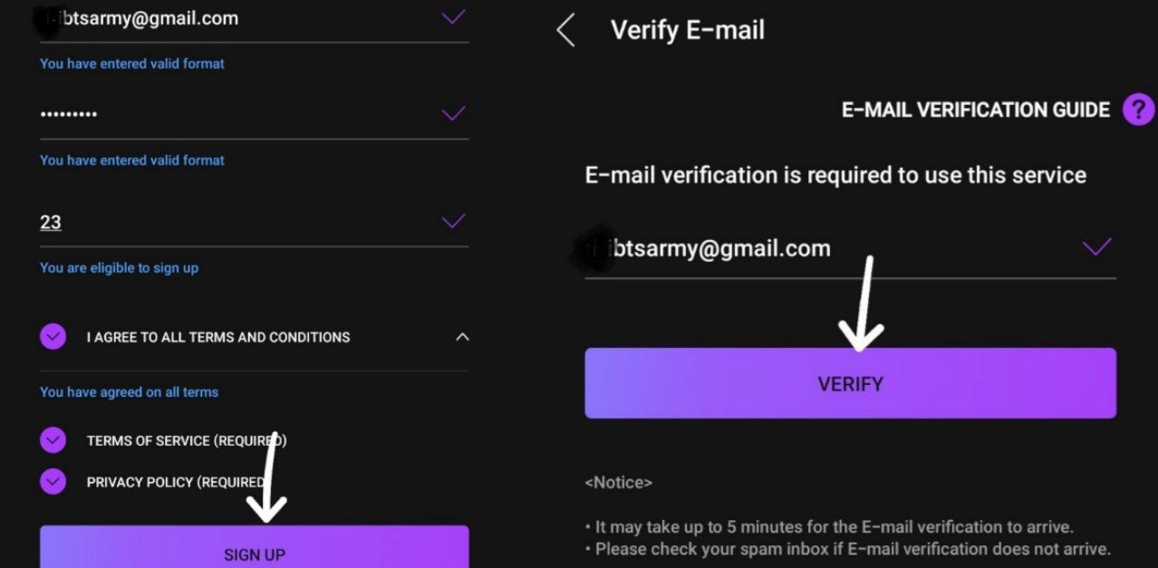The width and height of the screenshot is (1158, 568).
Task: Open the purple question mark help icon
Action: (1137, 110)
